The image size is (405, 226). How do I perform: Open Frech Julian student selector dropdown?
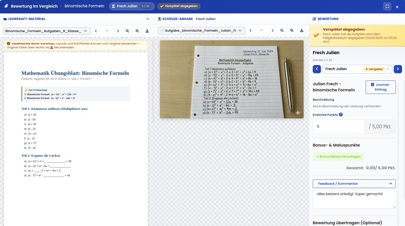click(x=357, y=69)
